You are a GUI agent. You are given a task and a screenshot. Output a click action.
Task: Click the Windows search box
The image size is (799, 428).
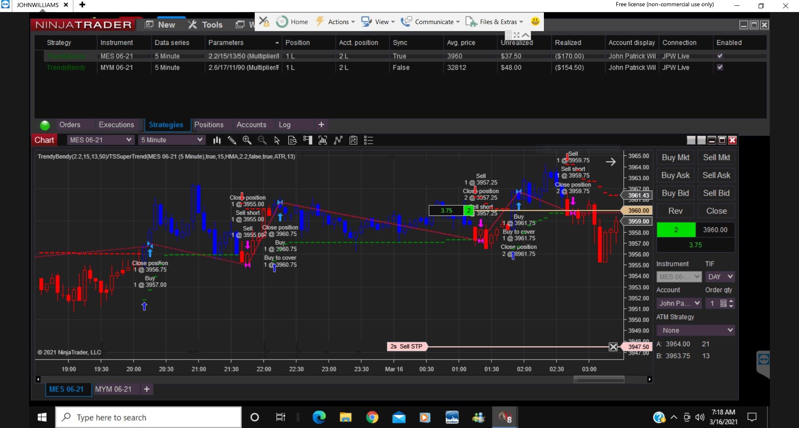[x=149, y=417]
